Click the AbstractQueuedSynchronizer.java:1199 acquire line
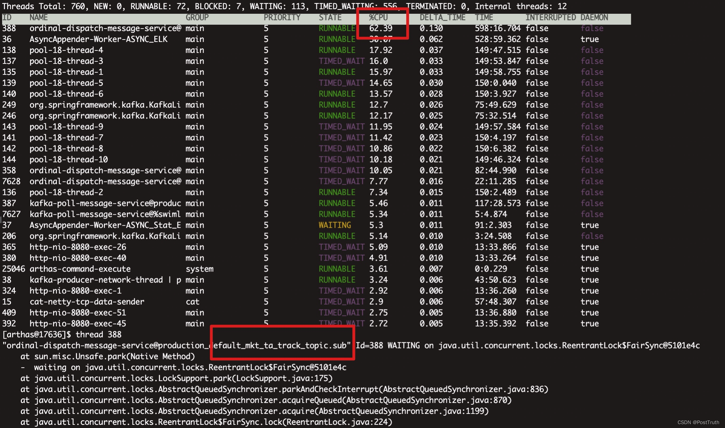This screenshot has height=428, width=725. pos(254,411)
